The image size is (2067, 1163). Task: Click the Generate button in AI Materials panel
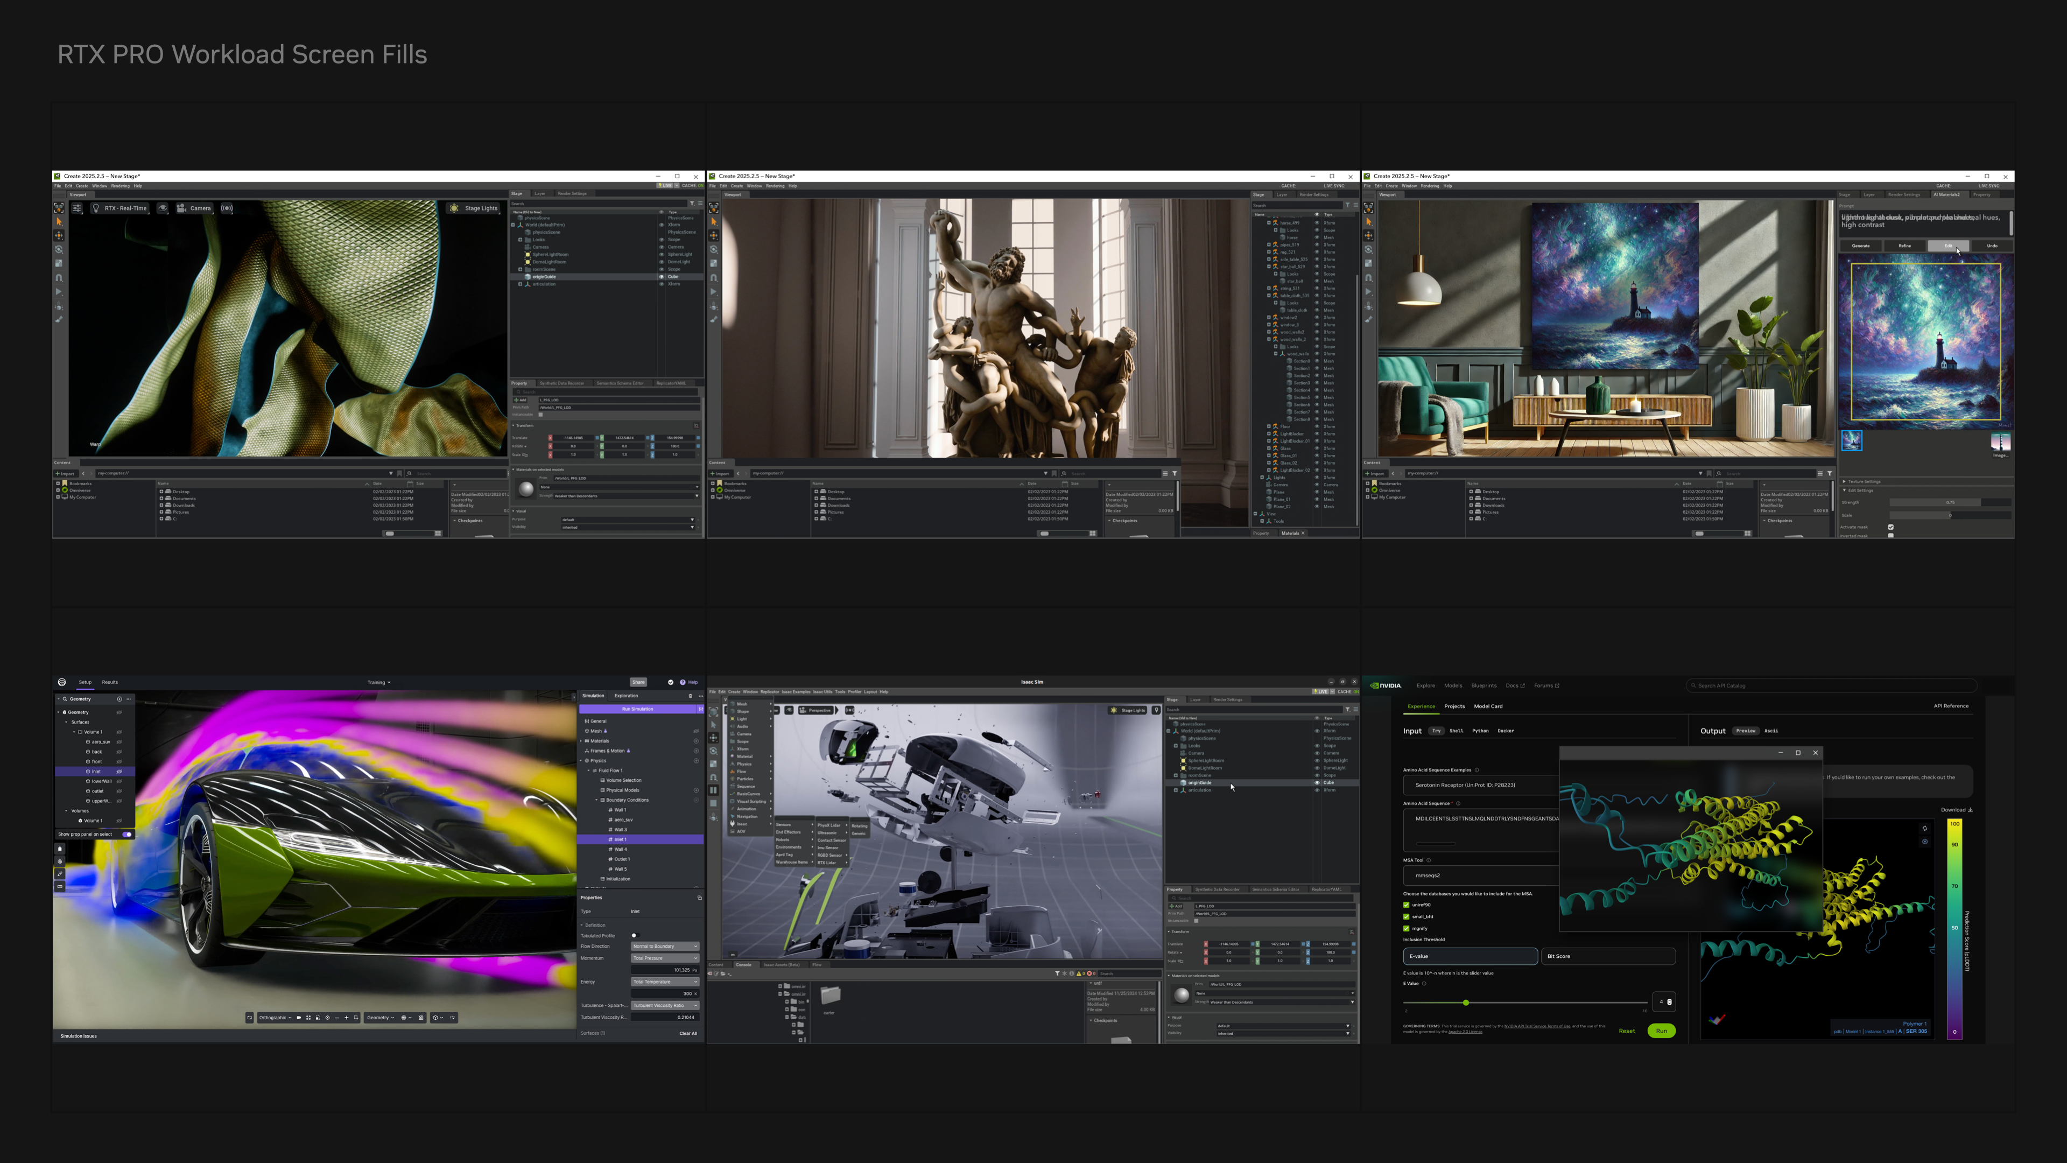(1861, 246)
